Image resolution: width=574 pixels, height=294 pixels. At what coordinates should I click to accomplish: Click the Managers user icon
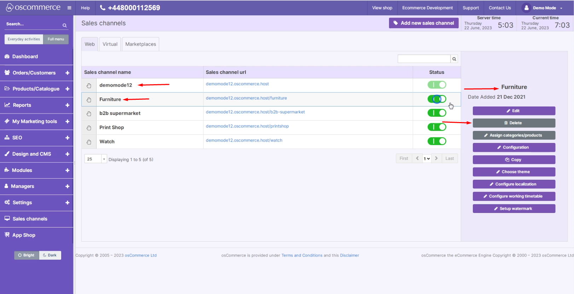point(6,186)
